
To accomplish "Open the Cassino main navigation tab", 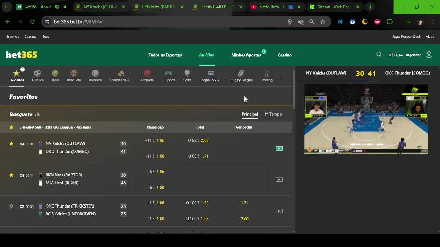I will (x=285, y=55).
